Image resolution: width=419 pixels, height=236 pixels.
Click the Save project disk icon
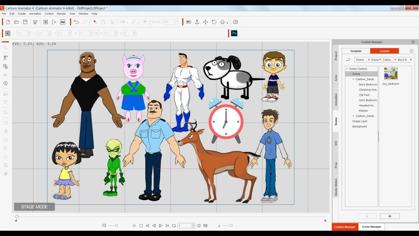pos(25,22)
